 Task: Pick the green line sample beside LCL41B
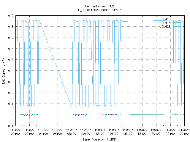(177, 23)
